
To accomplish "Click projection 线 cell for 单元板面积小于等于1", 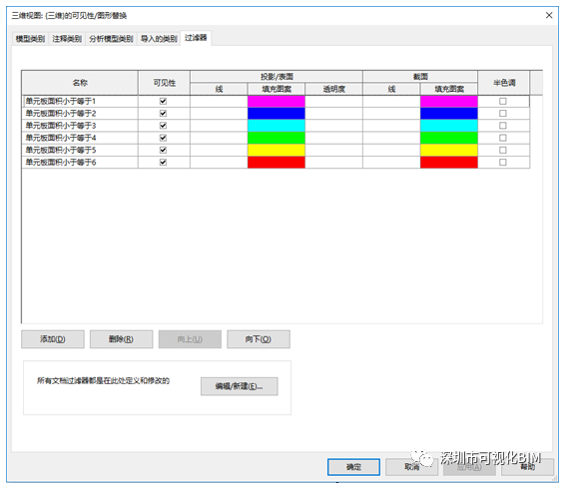I will 219,101.
